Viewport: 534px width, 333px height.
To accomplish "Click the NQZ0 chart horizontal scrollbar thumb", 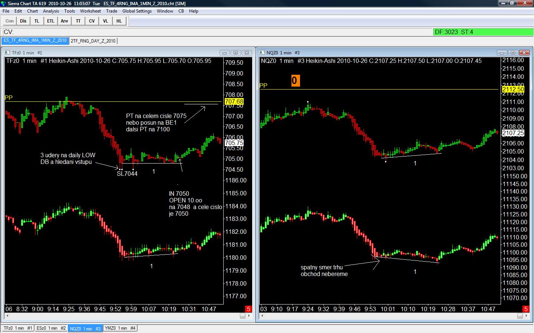I will [x=520, y=316].
